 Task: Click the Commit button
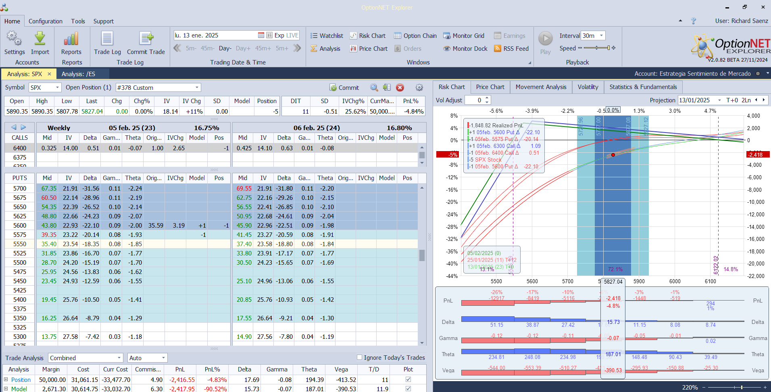344,87
